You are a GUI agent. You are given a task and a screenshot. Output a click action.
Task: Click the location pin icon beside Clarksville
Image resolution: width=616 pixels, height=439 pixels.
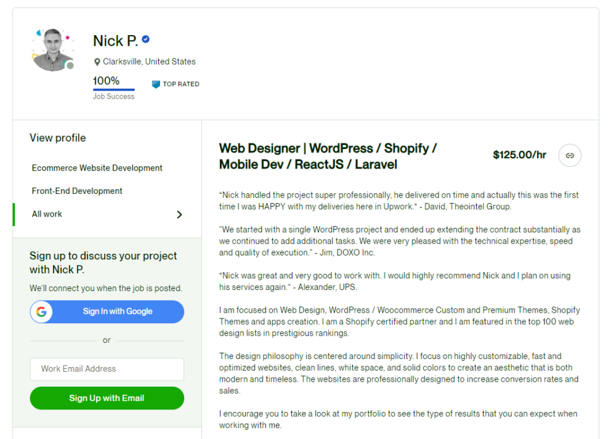click(97, 62)
